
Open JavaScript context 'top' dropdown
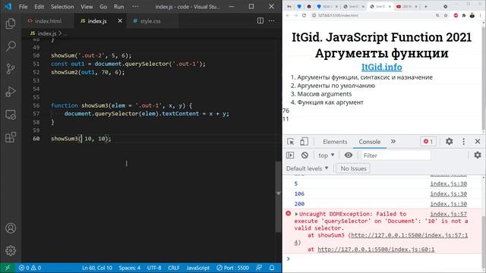click(326, 155)
